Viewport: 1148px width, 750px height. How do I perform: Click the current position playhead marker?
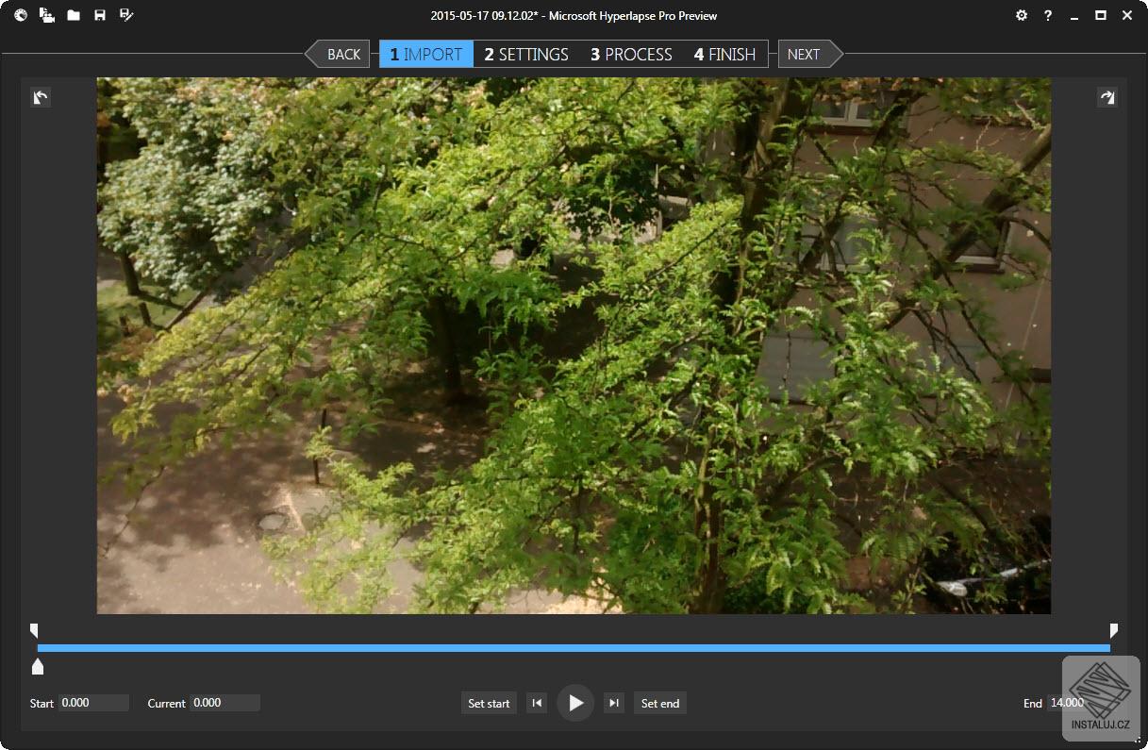[x=38, y=667]
